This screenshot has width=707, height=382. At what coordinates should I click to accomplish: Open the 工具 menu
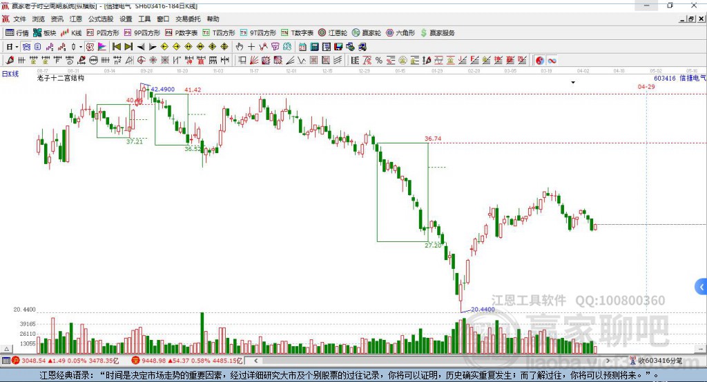tap(144, 19)
